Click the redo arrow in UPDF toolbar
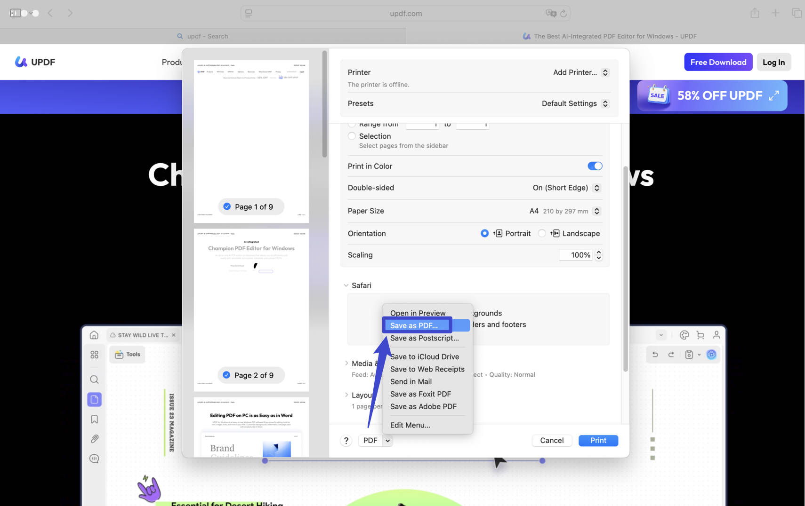 coord(671,355)
